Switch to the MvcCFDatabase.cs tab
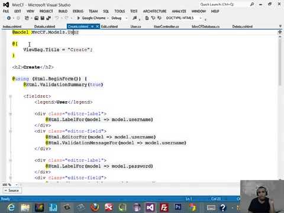Screen dimensions: 284x213 pyautogui.click(x=206, y=27)
